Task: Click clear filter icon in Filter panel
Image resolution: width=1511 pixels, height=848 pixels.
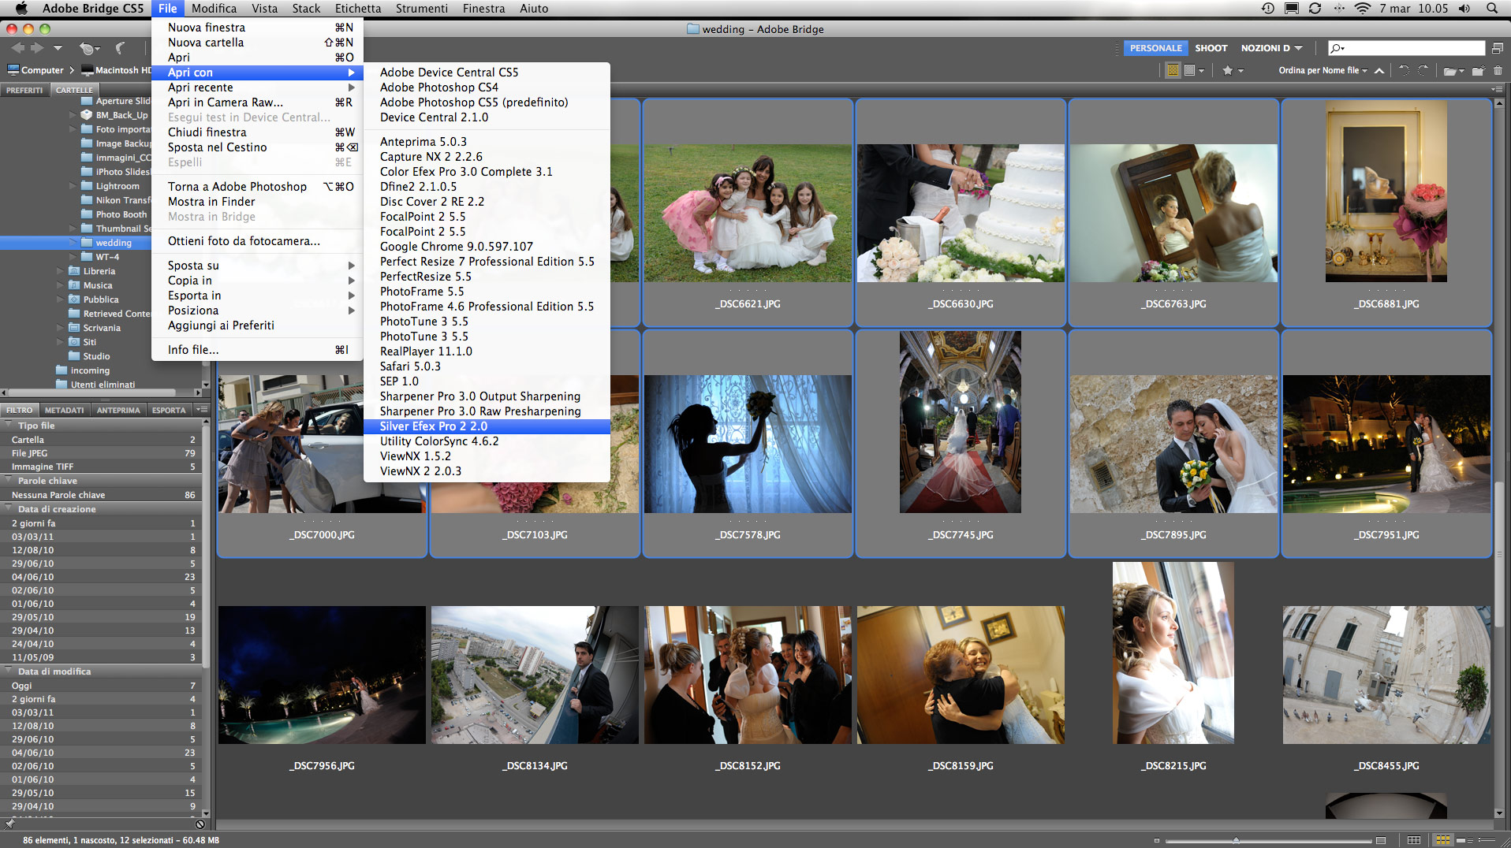Action: click(x=200, y=824)
